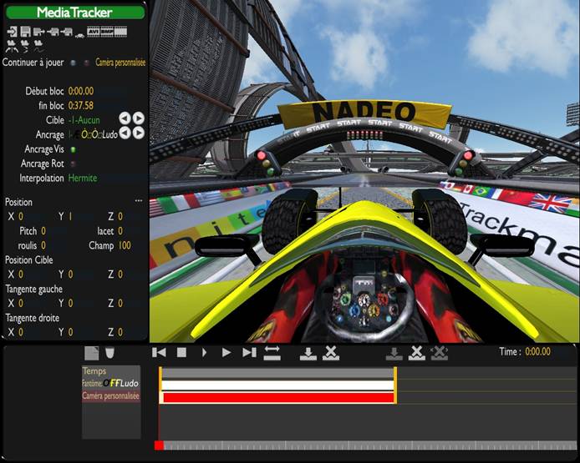
Task: Select previous Cible with left arrow
Action: (x=125, y=118)
